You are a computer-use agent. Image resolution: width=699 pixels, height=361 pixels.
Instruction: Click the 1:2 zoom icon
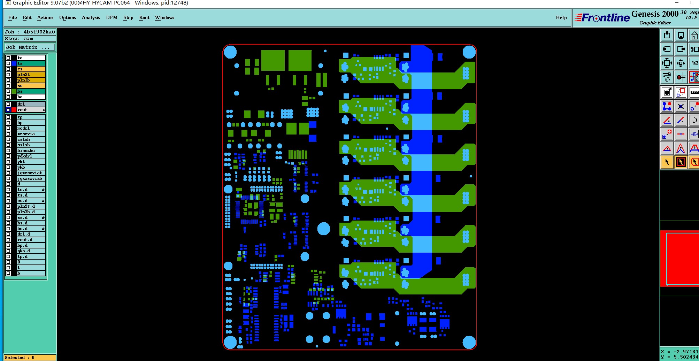pos(694,63)
